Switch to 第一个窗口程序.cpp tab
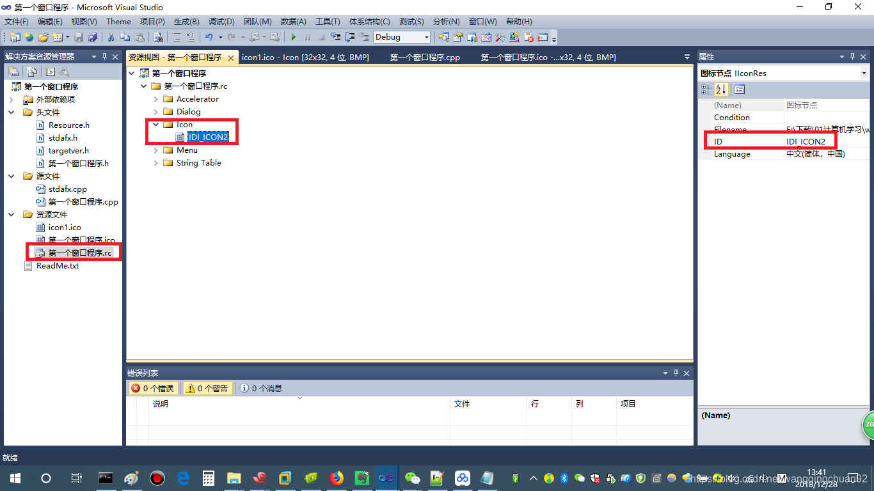 [425, 58]
